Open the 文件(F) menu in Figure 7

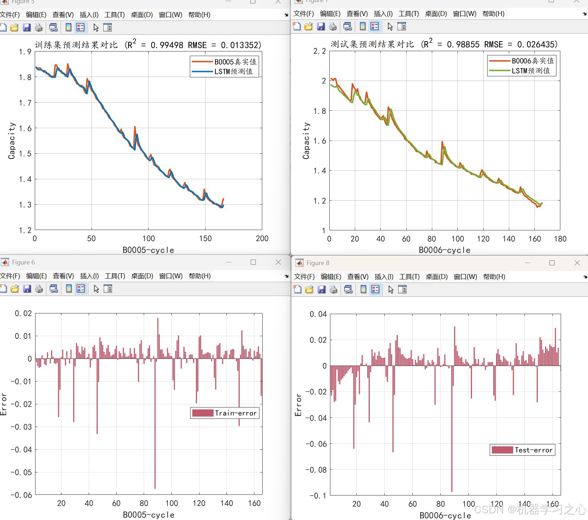click(x=304, y=14)
